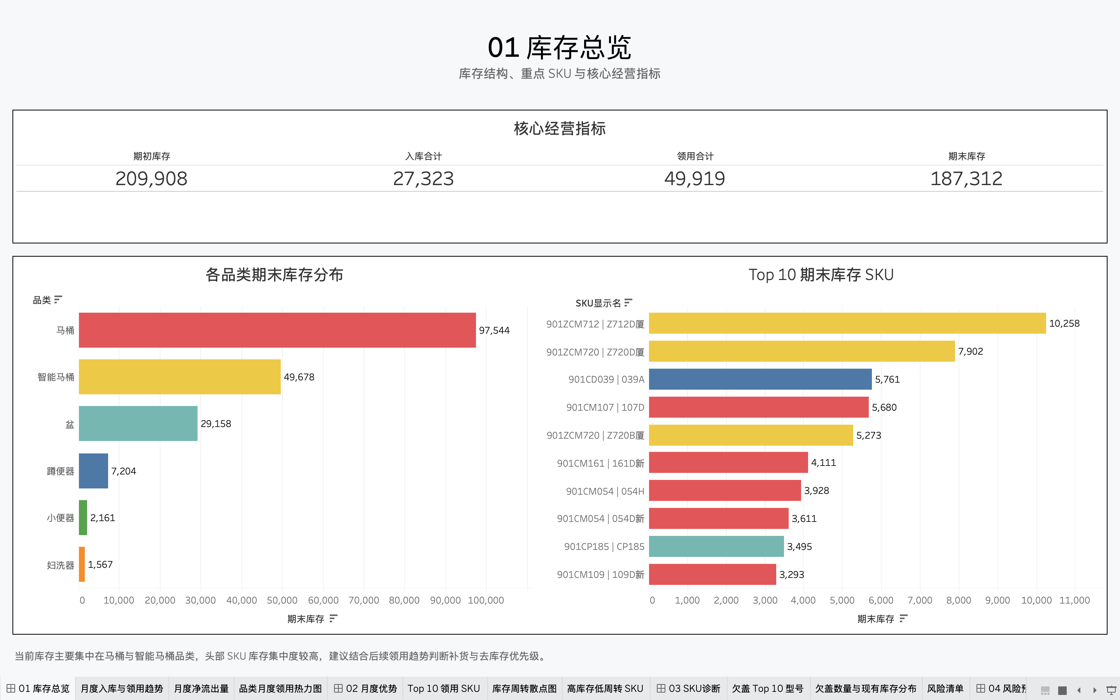Sort by 期末库存 axis in Top 10 SKU chart

click(x=903, y=618)
